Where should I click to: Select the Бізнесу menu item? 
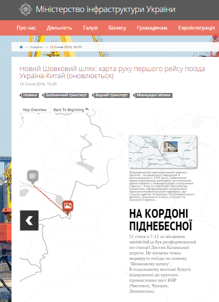click(x=117, y=28)
